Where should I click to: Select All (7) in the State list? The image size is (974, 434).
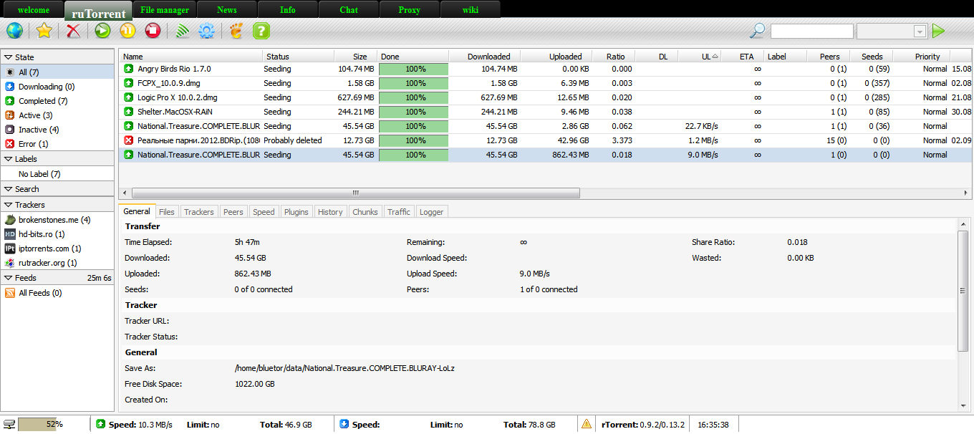click(x=57, y=72)
